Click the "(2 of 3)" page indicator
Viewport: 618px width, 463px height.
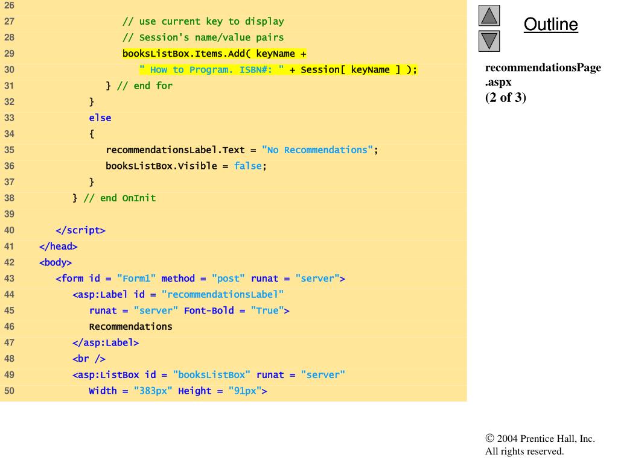point(506,97)
